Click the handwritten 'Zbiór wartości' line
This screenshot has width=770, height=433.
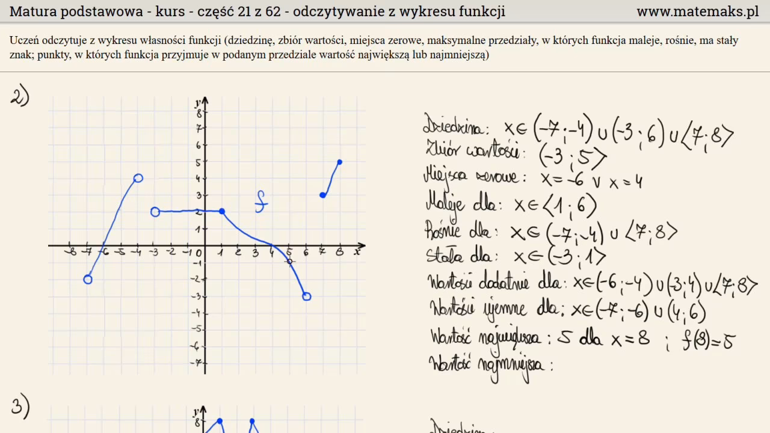click(514, 154)
